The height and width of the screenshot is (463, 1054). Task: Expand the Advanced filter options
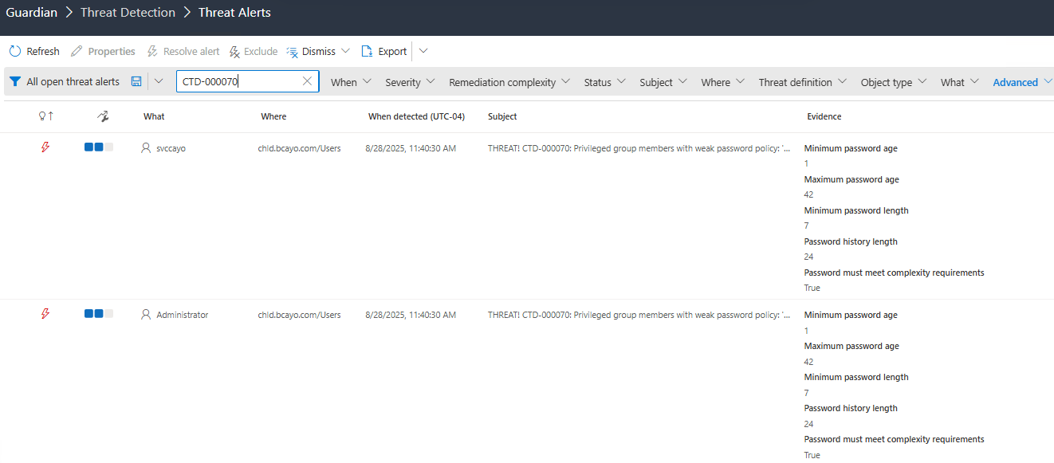(x=1022, y=82)
